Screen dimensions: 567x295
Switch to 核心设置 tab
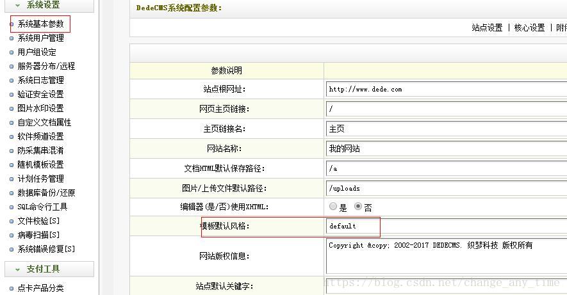(x=529, y=28)
